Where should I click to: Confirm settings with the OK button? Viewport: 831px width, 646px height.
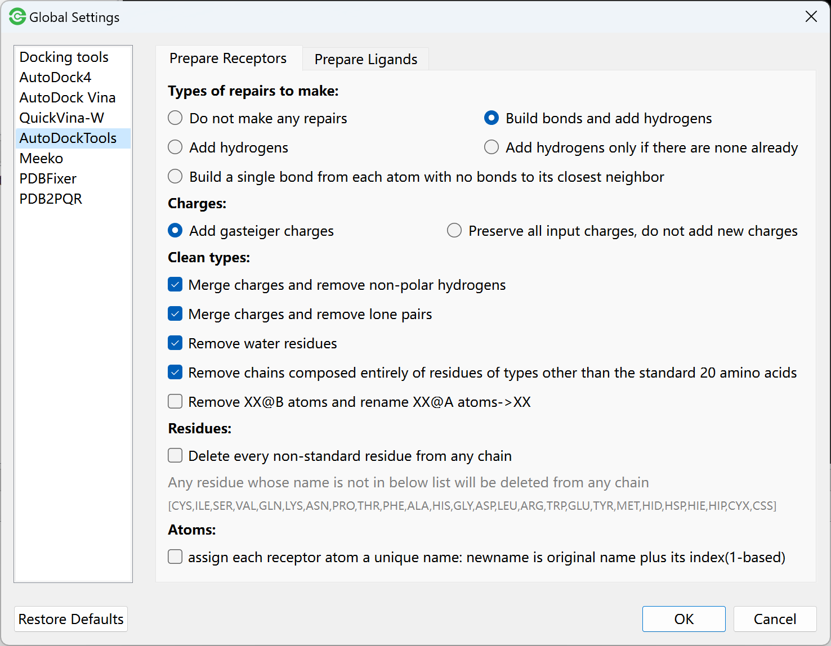tap(684, 619)
